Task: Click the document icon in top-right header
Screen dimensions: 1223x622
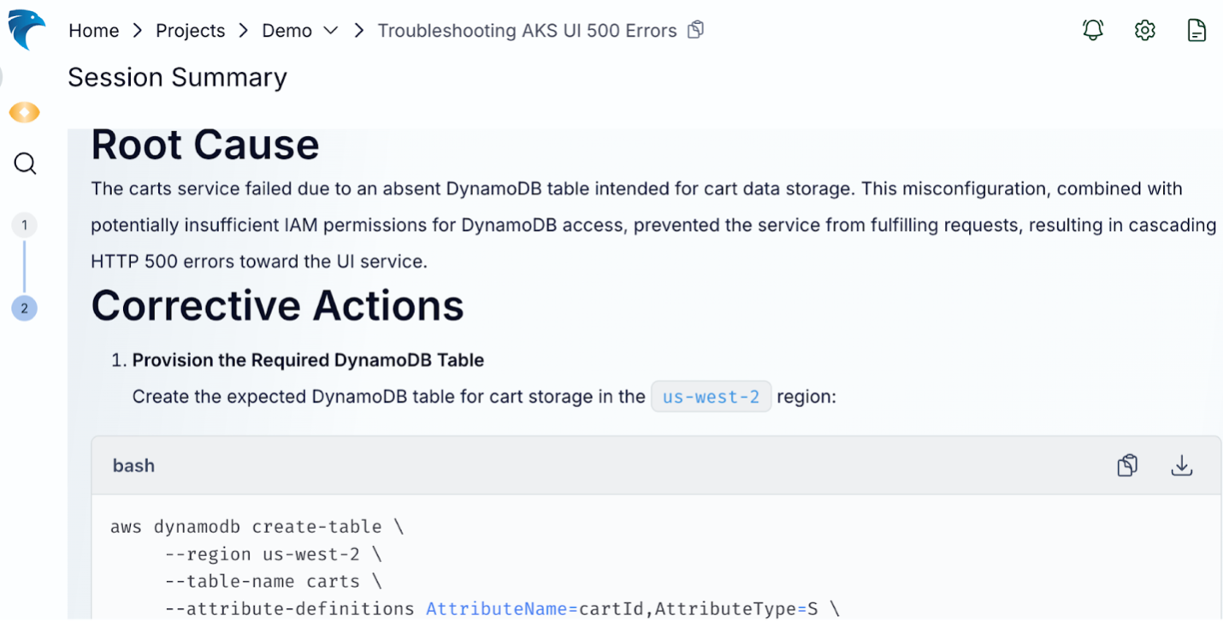Action: pos(1196,30)
